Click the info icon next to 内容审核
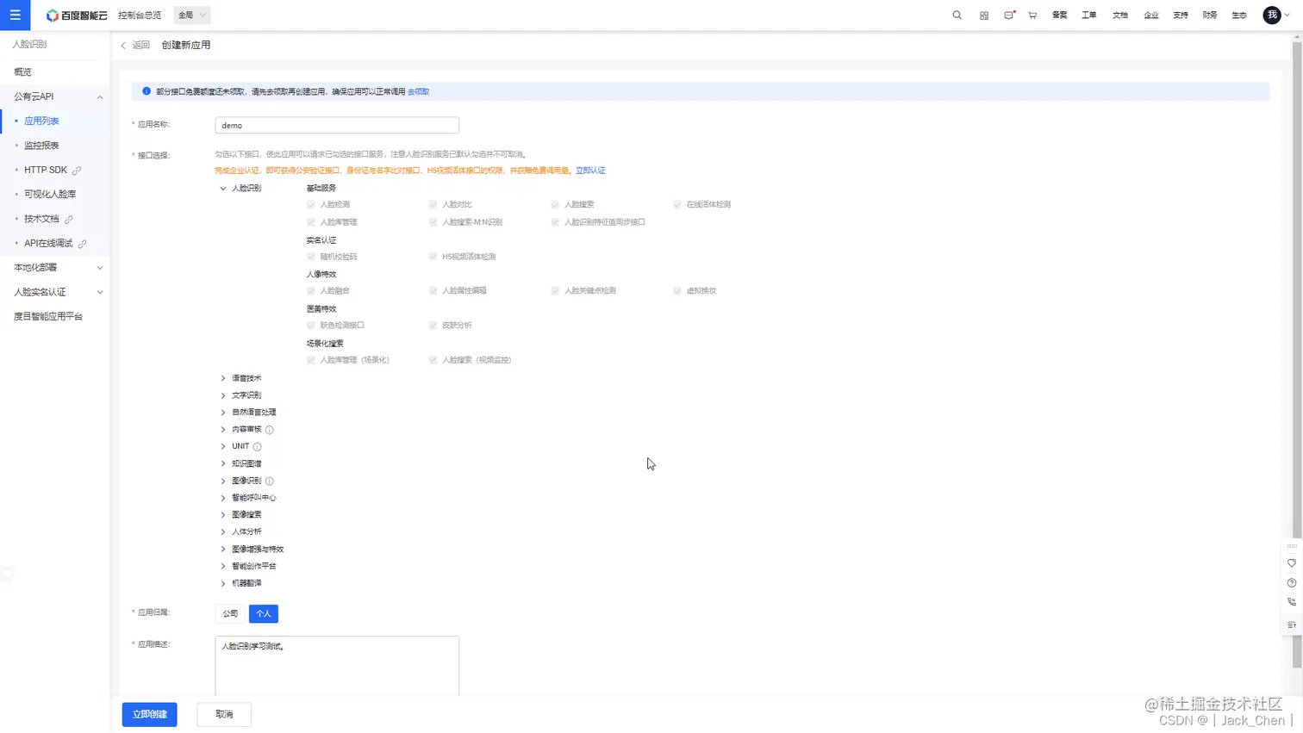The width and height of the screenshot is (1303, 733). point(270,430)
